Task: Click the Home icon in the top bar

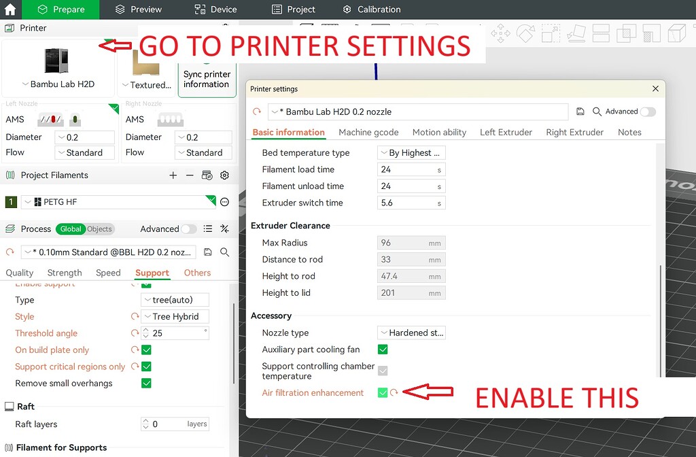Action: pos(10,10)
